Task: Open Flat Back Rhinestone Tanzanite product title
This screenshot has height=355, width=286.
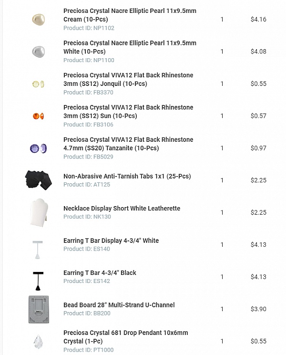Action: coord(128,144)
